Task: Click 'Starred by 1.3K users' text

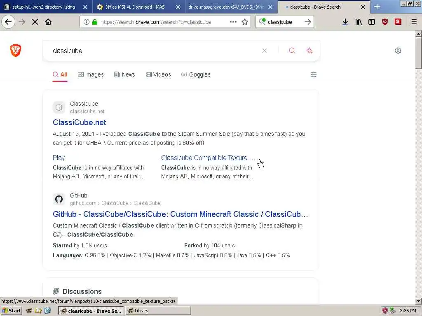Action: tap(80, 245)
